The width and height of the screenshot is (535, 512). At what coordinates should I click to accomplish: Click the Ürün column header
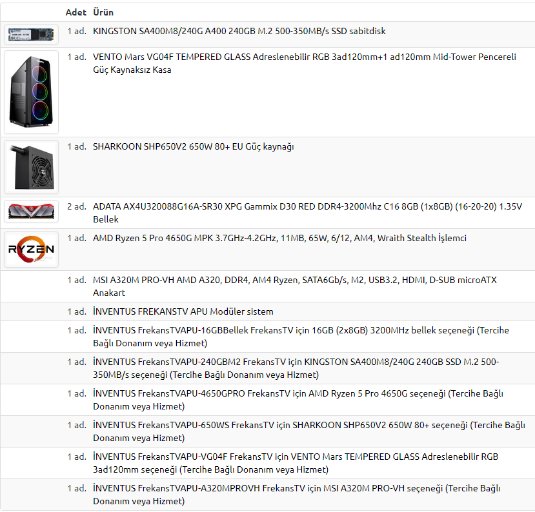103,12
